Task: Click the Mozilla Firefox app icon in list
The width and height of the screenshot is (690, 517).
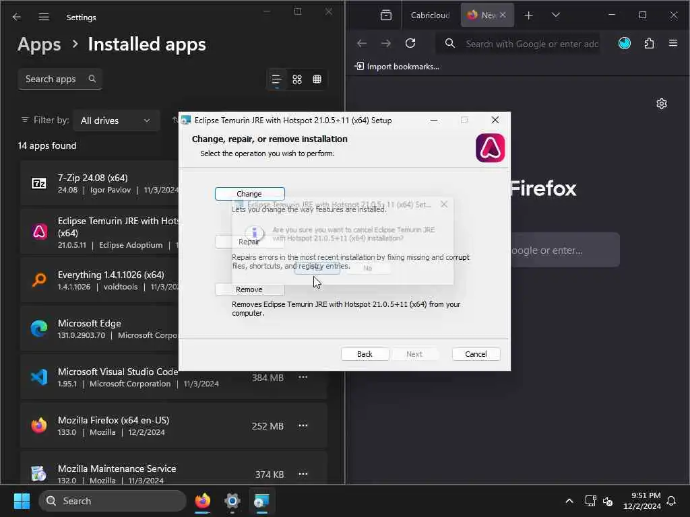Action: pos(39,425)
